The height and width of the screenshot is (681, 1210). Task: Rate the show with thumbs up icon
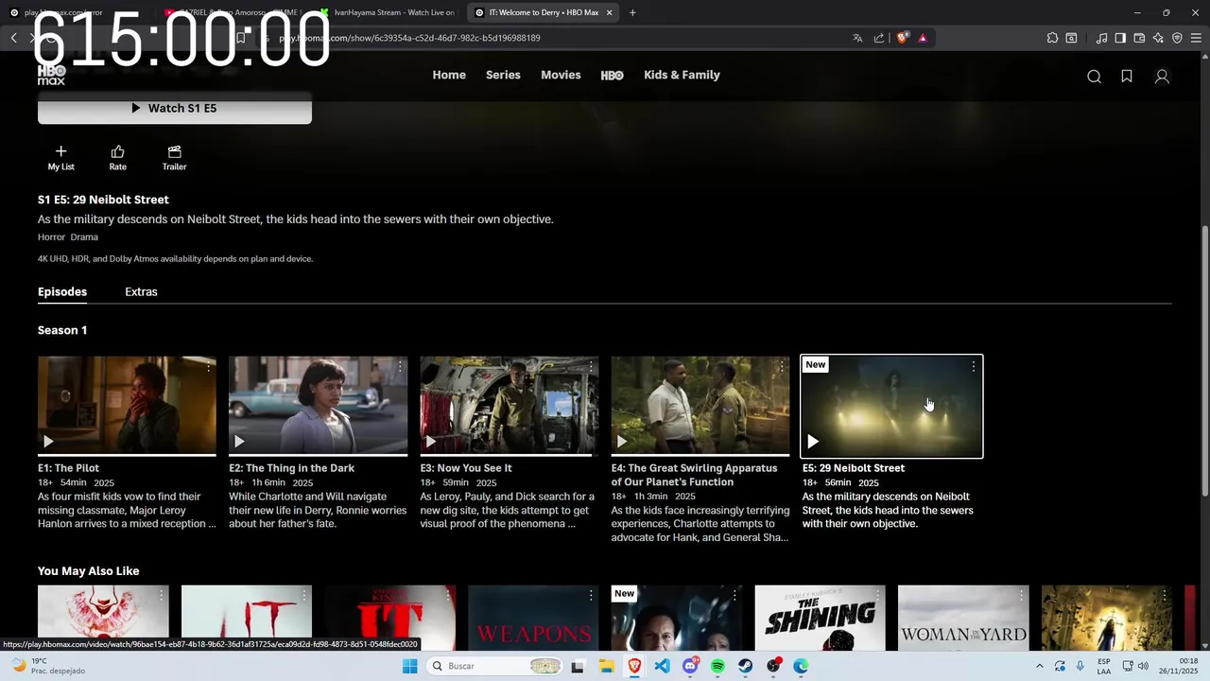(117, 158)
